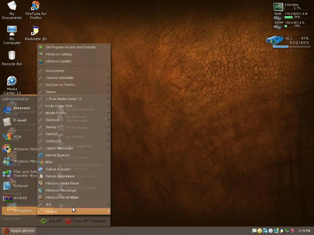Open the Recycle Bin icon

click(x=12, y=58)
